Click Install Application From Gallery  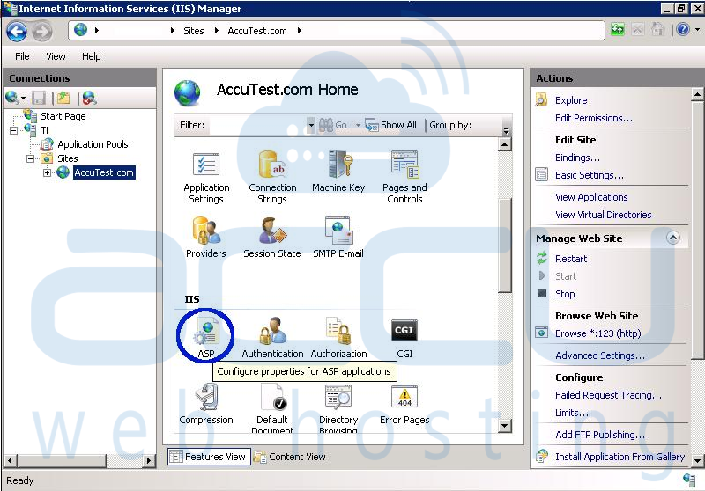pos(620,457)
